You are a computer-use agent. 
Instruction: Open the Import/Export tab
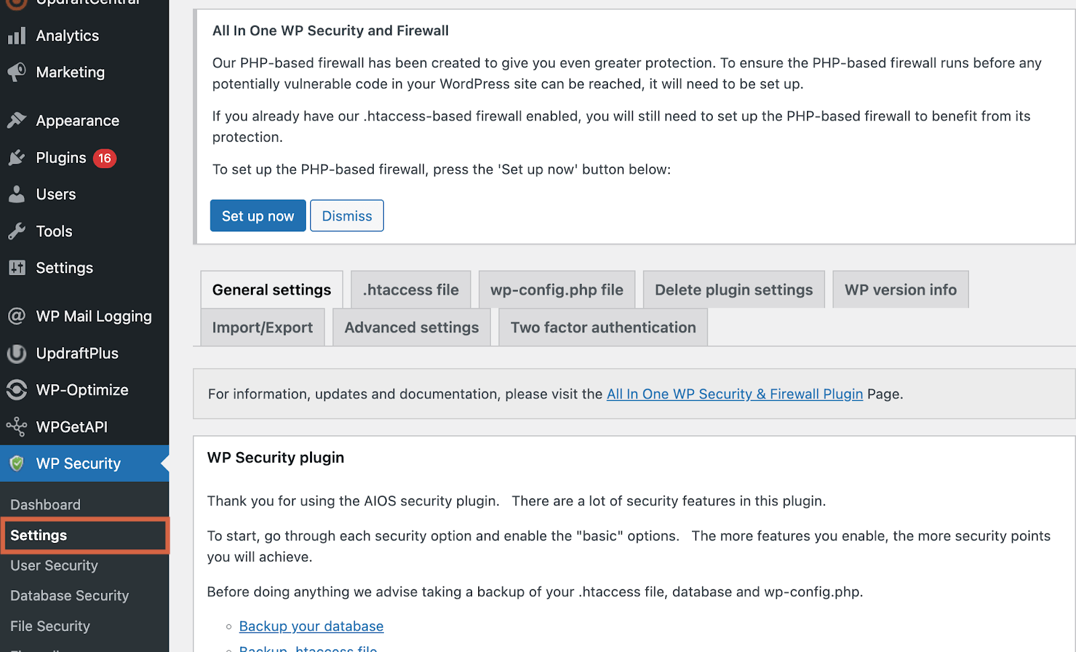pyautogui.click(x=262, y=327)
